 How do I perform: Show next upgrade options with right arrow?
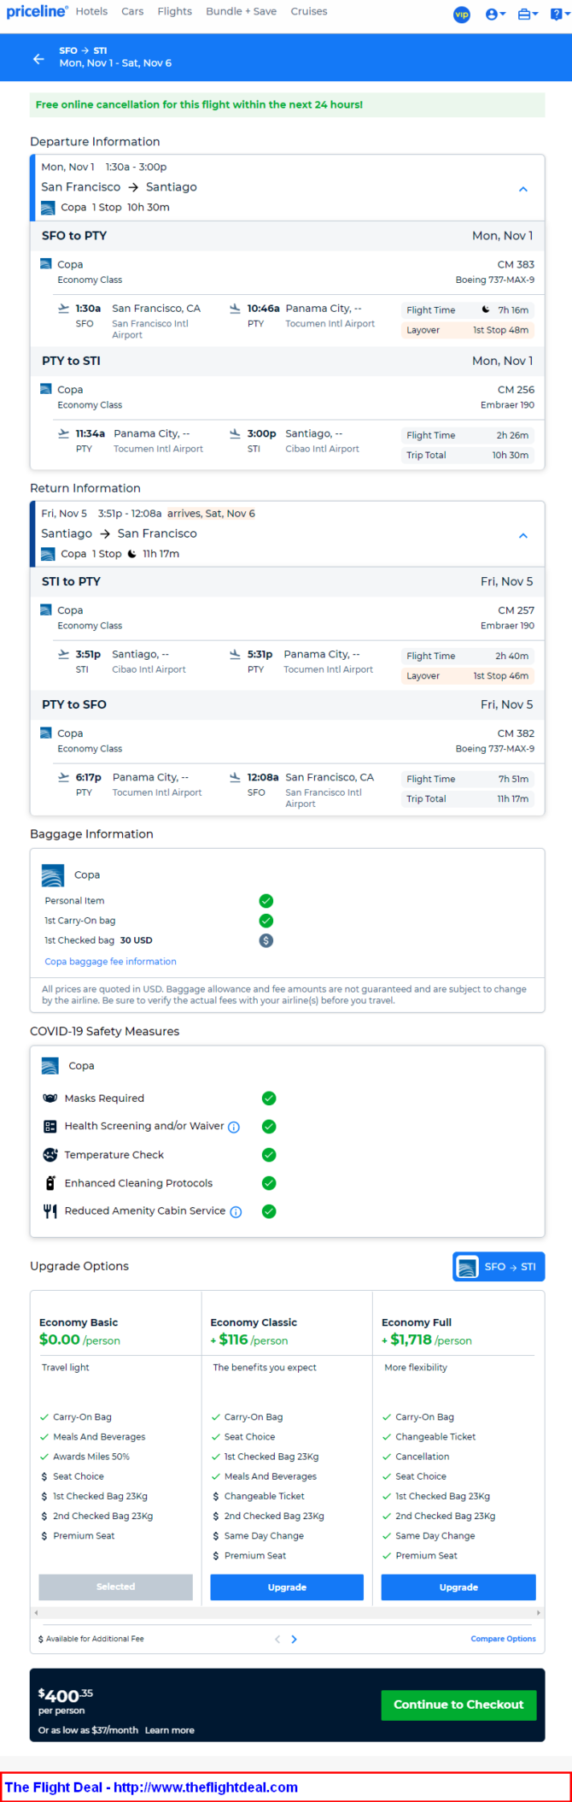point(295,1639)
